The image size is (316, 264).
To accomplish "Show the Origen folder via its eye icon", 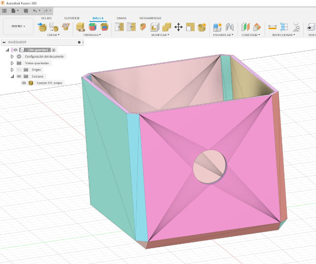I will (x=19, y=70).
